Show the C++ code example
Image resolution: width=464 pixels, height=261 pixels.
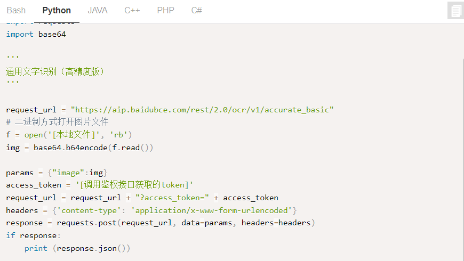click(132, 10)
